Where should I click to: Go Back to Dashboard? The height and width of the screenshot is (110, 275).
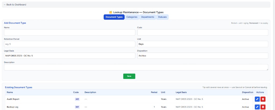coord(15,5)
